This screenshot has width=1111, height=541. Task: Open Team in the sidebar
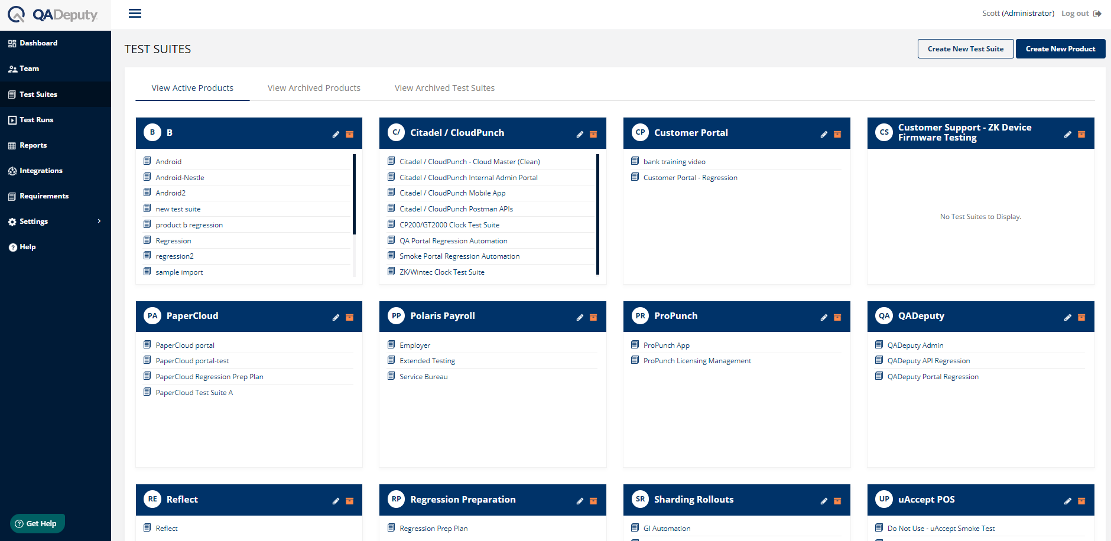tap(56, 69)
